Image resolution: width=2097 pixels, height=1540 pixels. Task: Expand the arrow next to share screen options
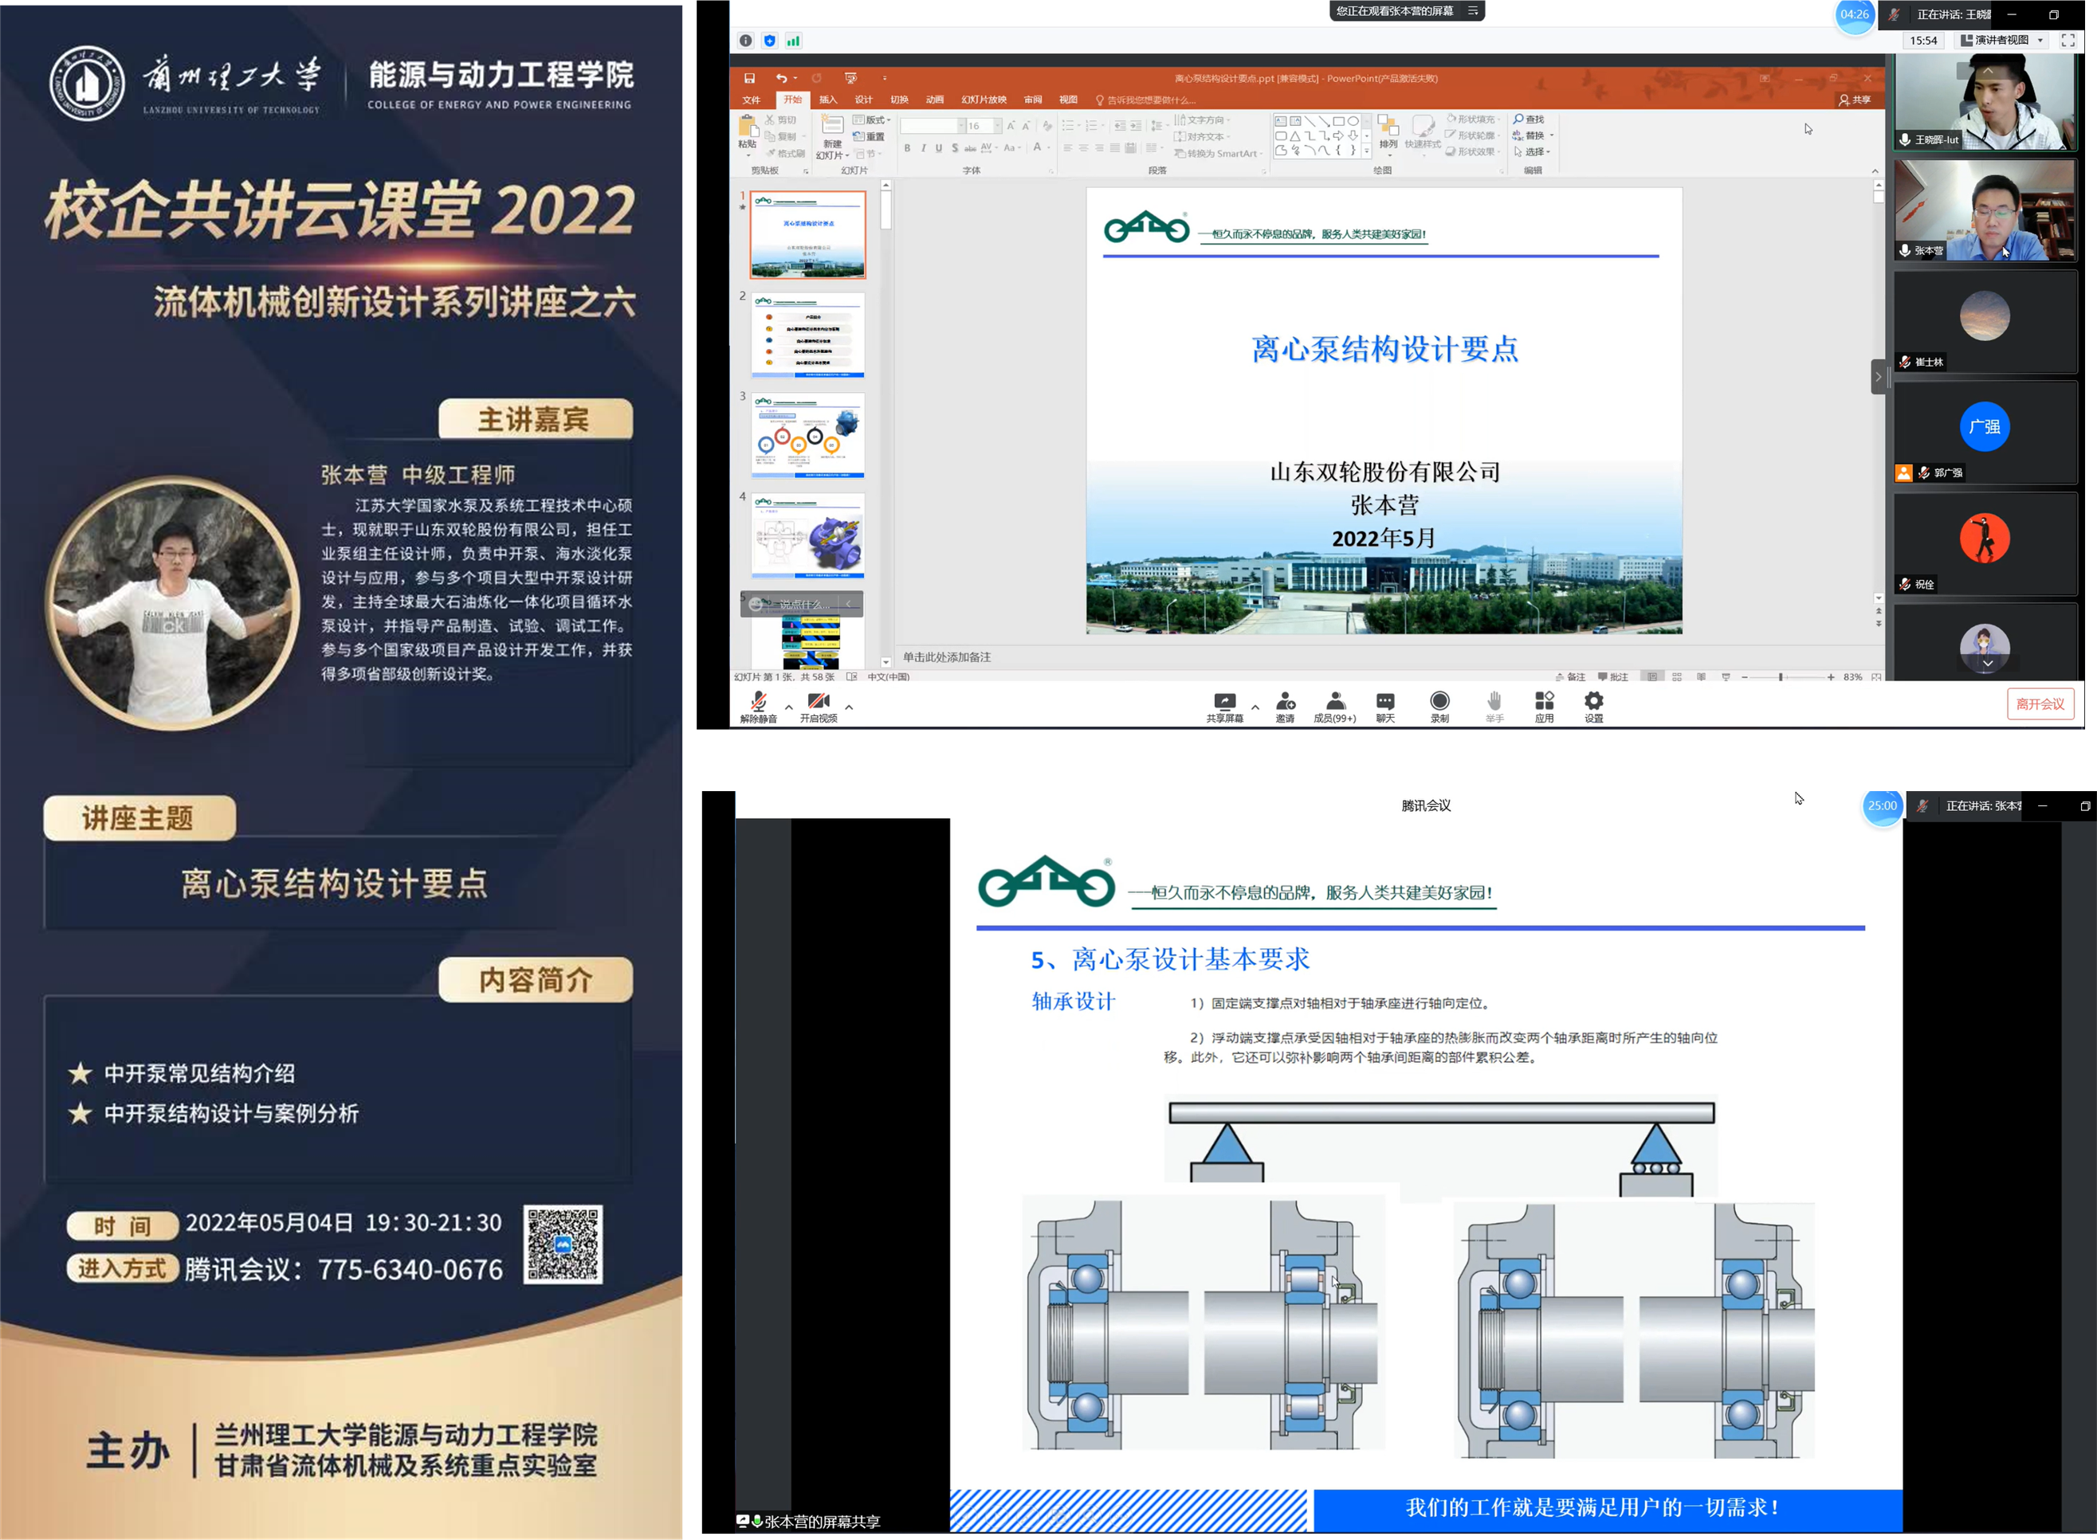pyautogui.click(x=1255, y=707)
